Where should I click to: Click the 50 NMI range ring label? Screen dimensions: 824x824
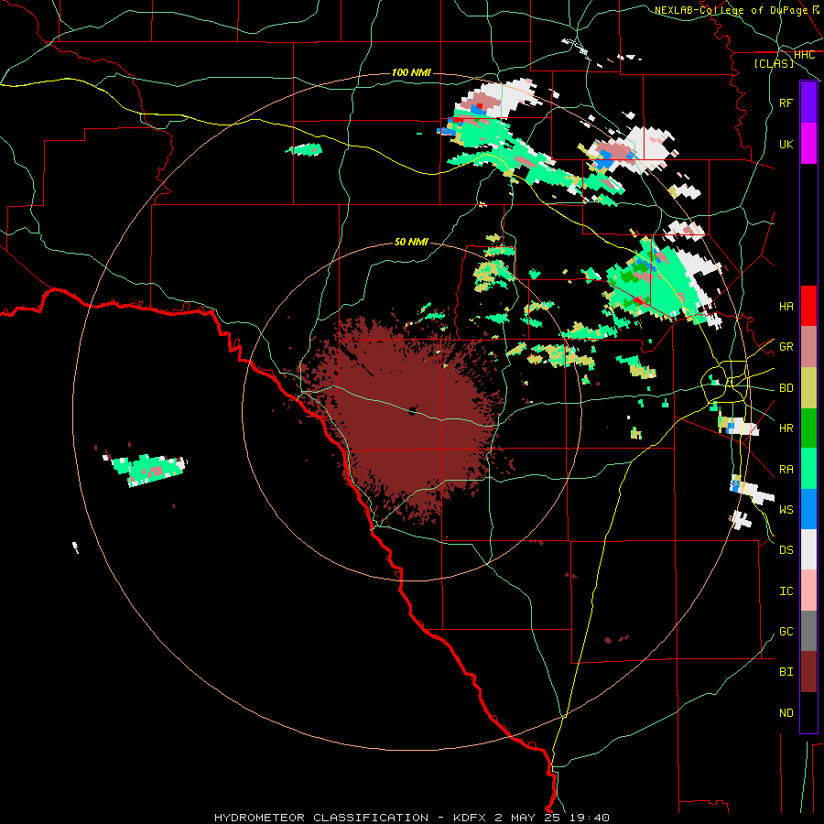point(411,242)
